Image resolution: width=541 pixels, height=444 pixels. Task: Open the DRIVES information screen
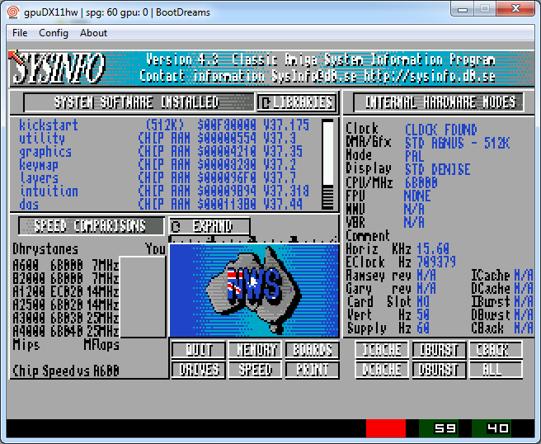coord(199,370)
